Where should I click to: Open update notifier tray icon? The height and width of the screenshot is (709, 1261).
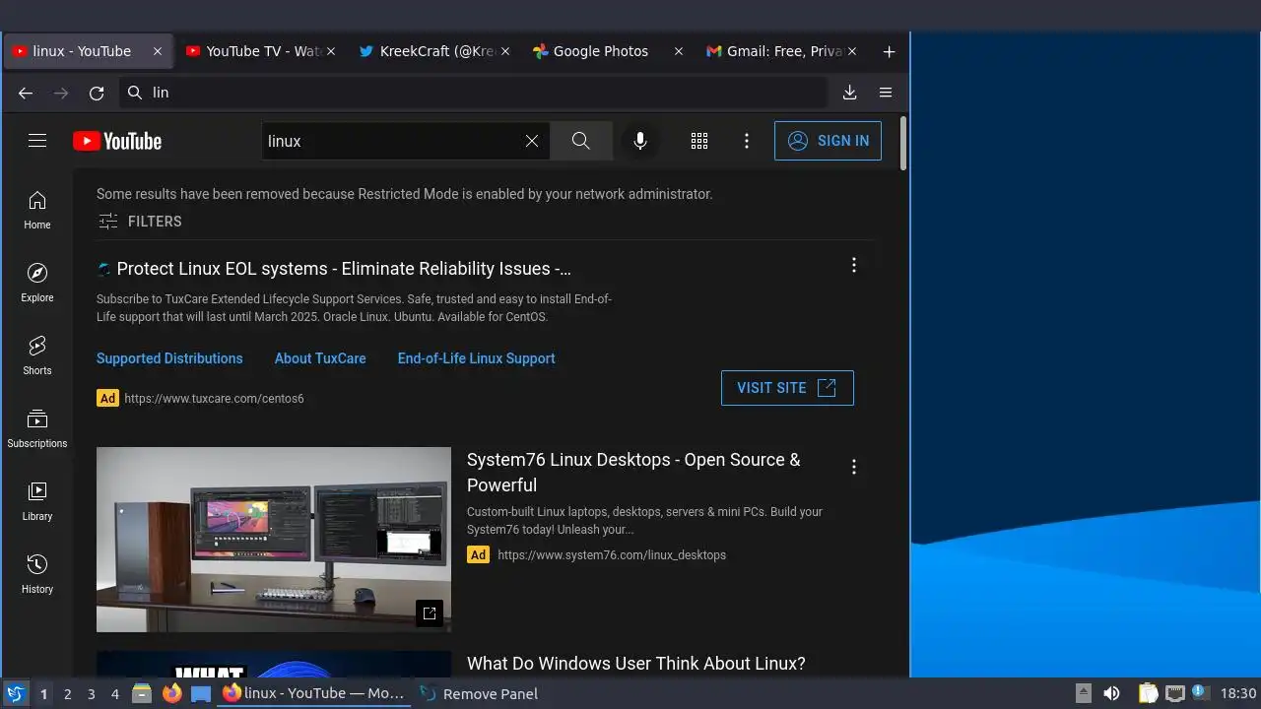tap(1200, 693)
